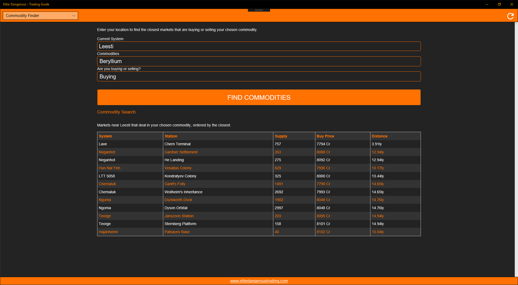
Task: Click the 8000 Cr buy price
Action: tap(323, 176)
